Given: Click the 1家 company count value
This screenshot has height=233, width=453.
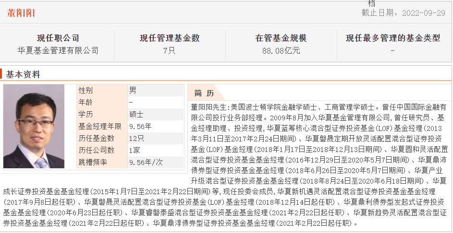Looking at the screenshot, I should click(135, 150).
